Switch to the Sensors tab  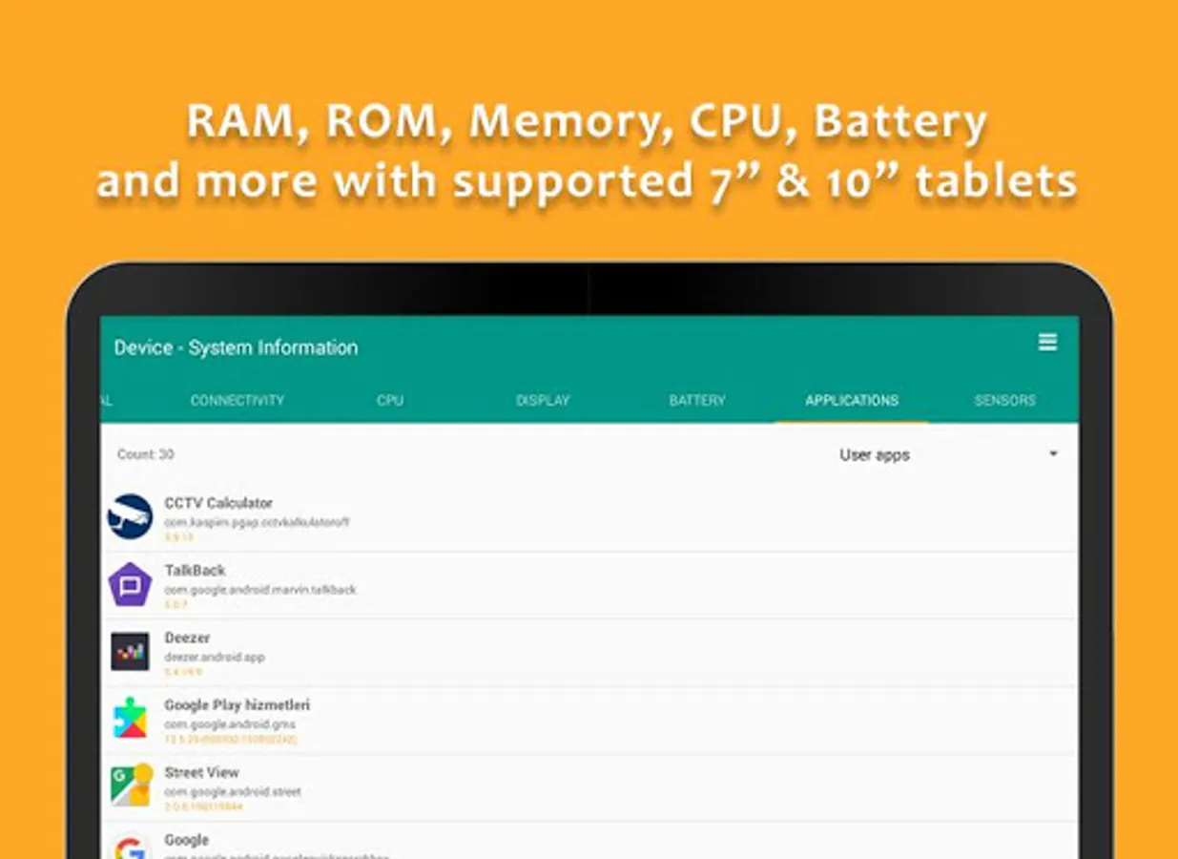[1004, 400]
